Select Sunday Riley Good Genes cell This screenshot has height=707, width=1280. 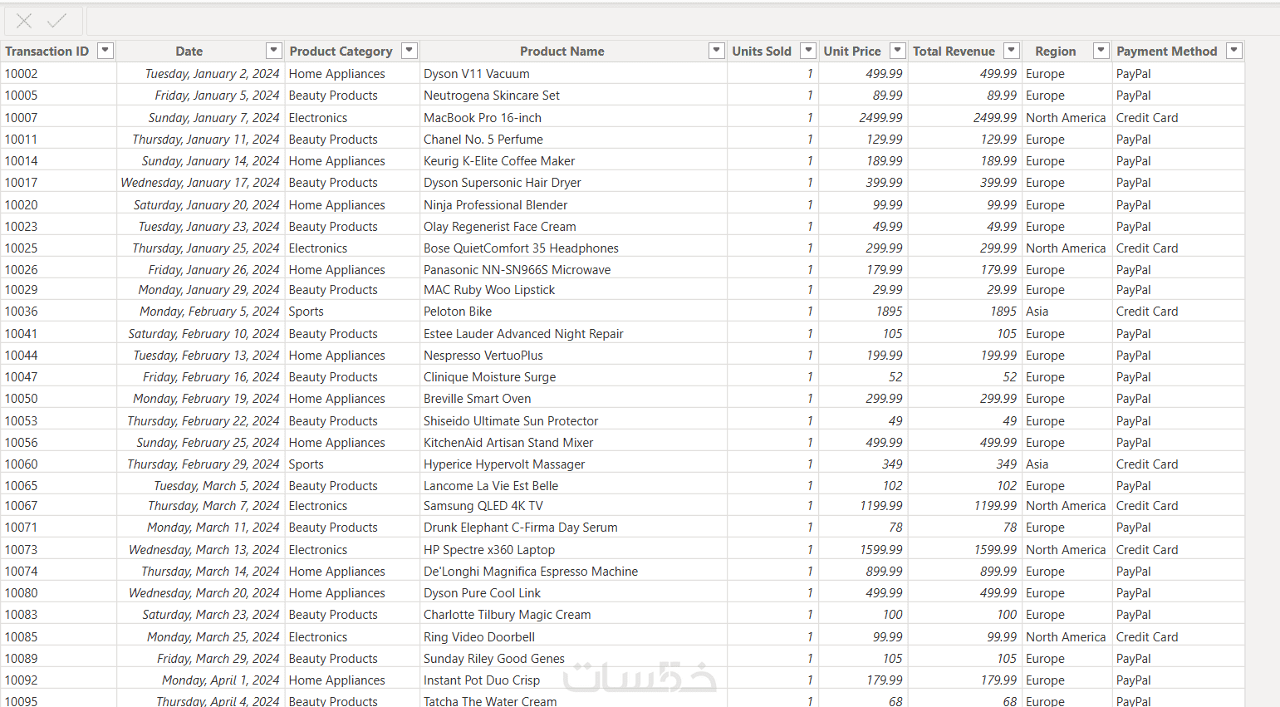point(573,659)
